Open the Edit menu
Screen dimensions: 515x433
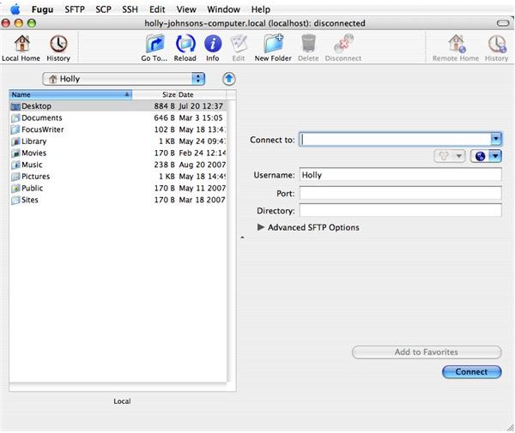(x=157, y=9)
